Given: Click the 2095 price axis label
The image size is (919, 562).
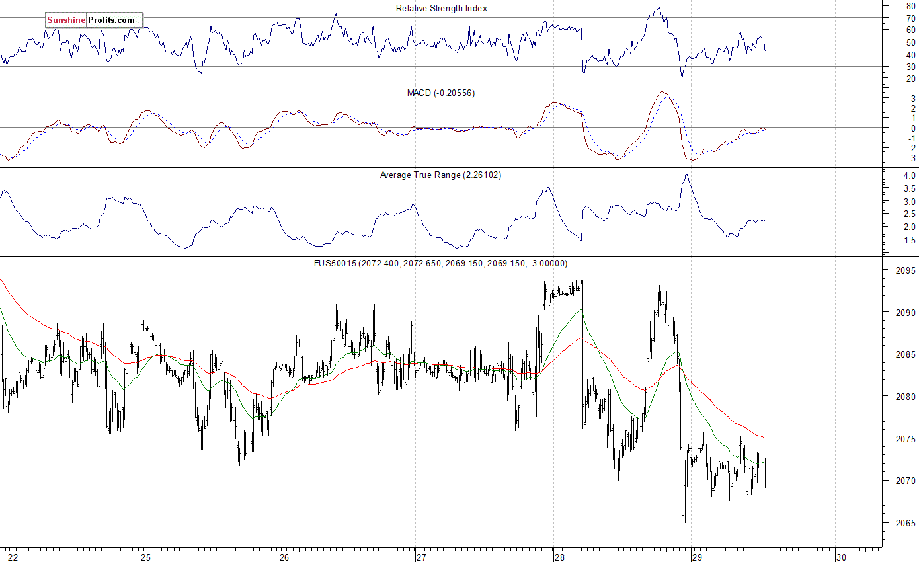Looking at the screenshot, I should click(907, 270).
